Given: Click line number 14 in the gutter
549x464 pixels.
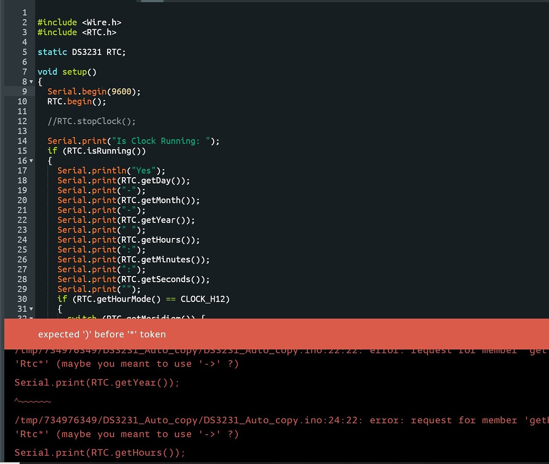Looking at the screenshot, I should pyautogui.click(x=22, y=141).
